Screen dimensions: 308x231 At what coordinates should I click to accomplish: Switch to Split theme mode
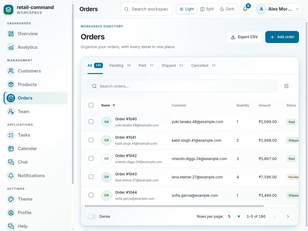pyautogui.click(x=207, y=9)
